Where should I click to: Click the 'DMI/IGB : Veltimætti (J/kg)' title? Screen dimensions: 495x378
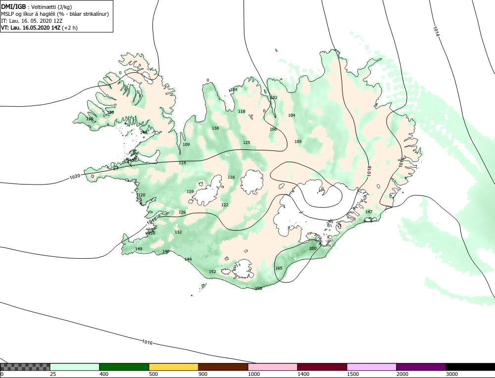click(36, 7)
